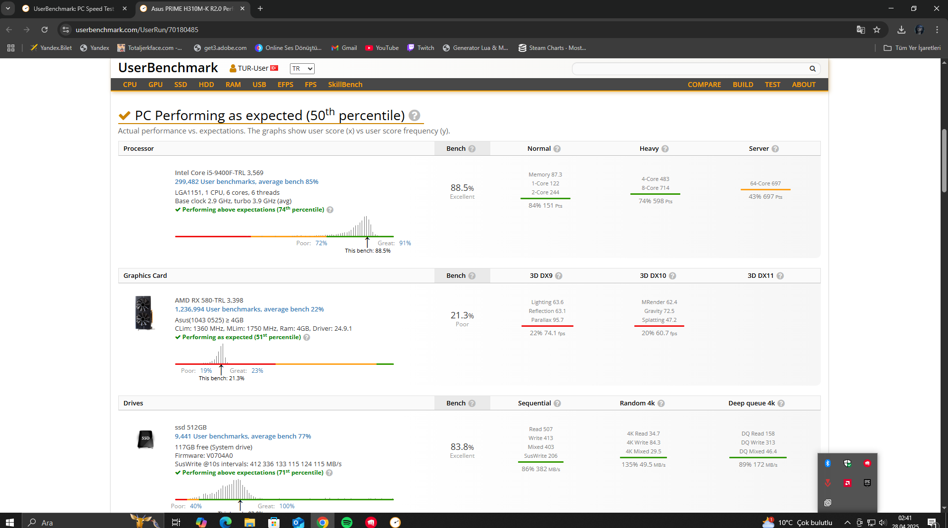Screen dimensions: 948x528
Task: Go to the RAM navigation item
Action: click(x=233, y=85)
